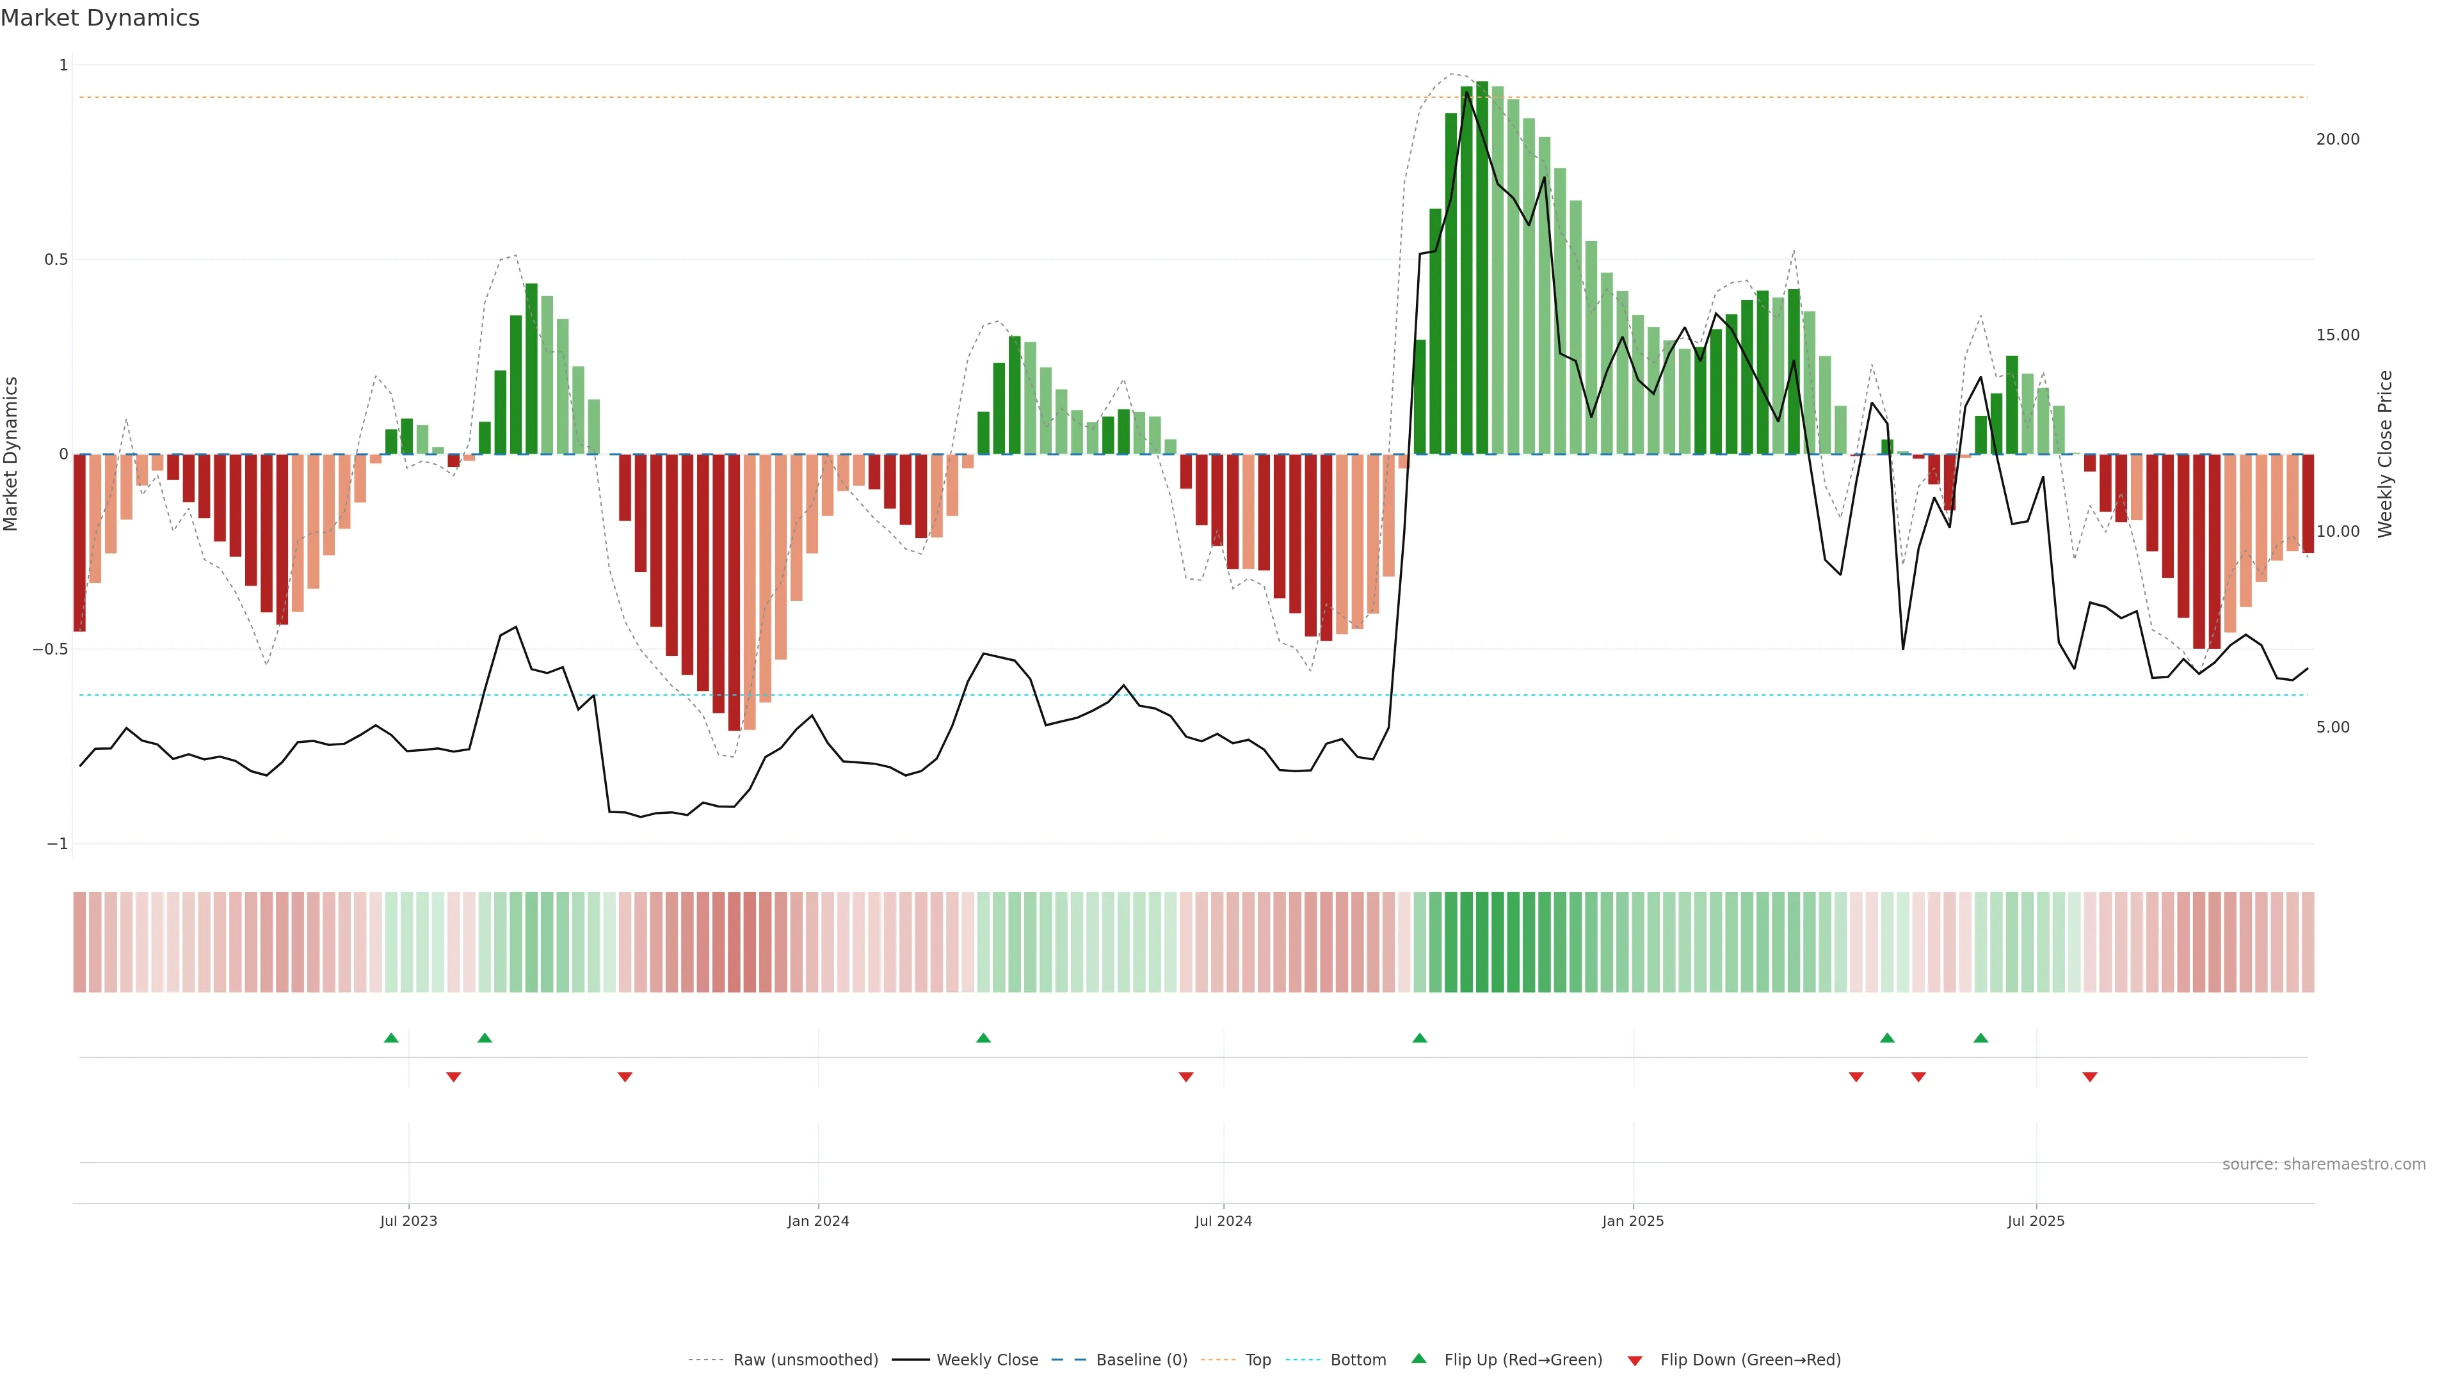Hide the Bottom threshold line via legend
This screenshot has height=1382, width=2458.
[x=1358, y=1360]
